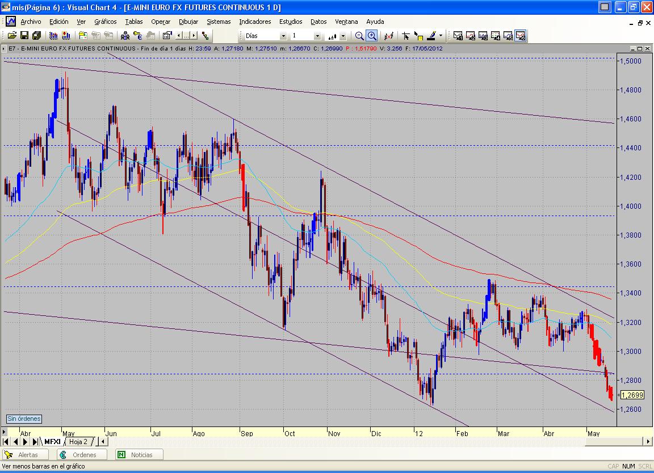Click the Sin órdenes label on chart
Viewport: 654px width, 473px height.
coord(24,419)
